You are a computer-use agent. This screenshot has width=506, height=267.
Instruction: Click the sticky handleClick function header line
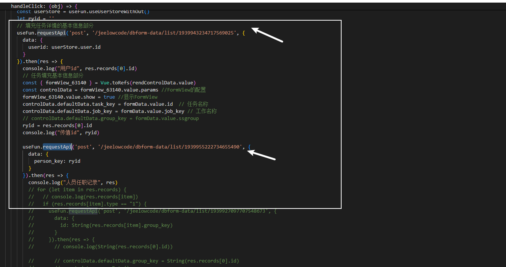pyautogui.click(x=44, y=6)
